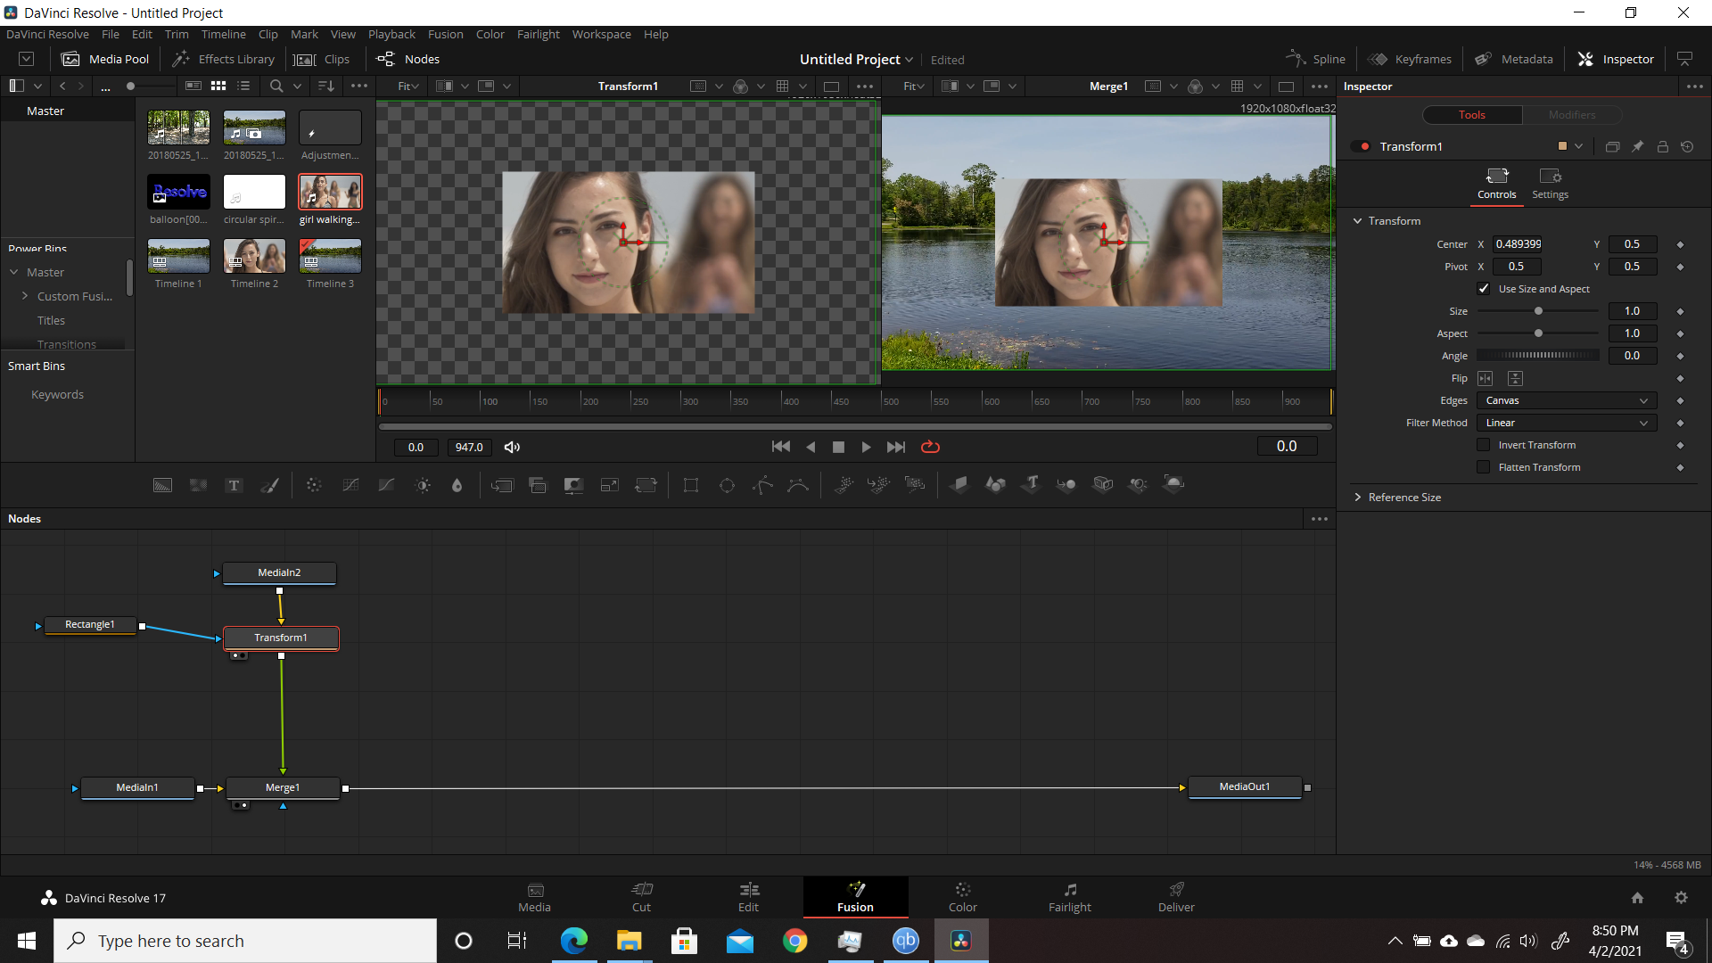Open the left viewer Fit zoom dropdown
Screen dimensions: 1712x963
click(408, 86)
